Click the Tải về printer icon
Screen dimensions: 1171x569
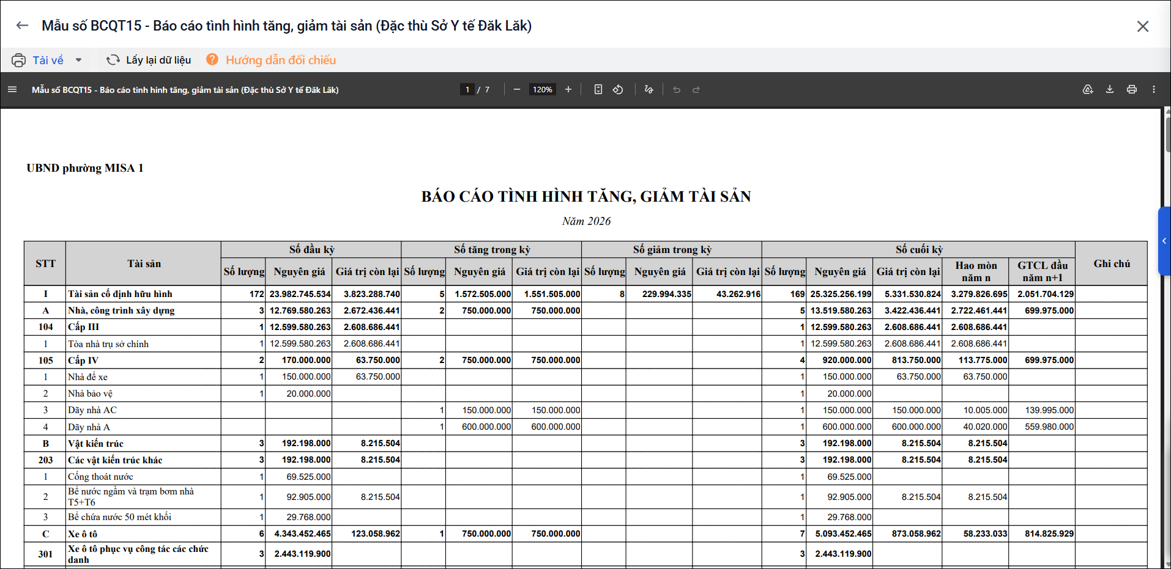[19, 60]
